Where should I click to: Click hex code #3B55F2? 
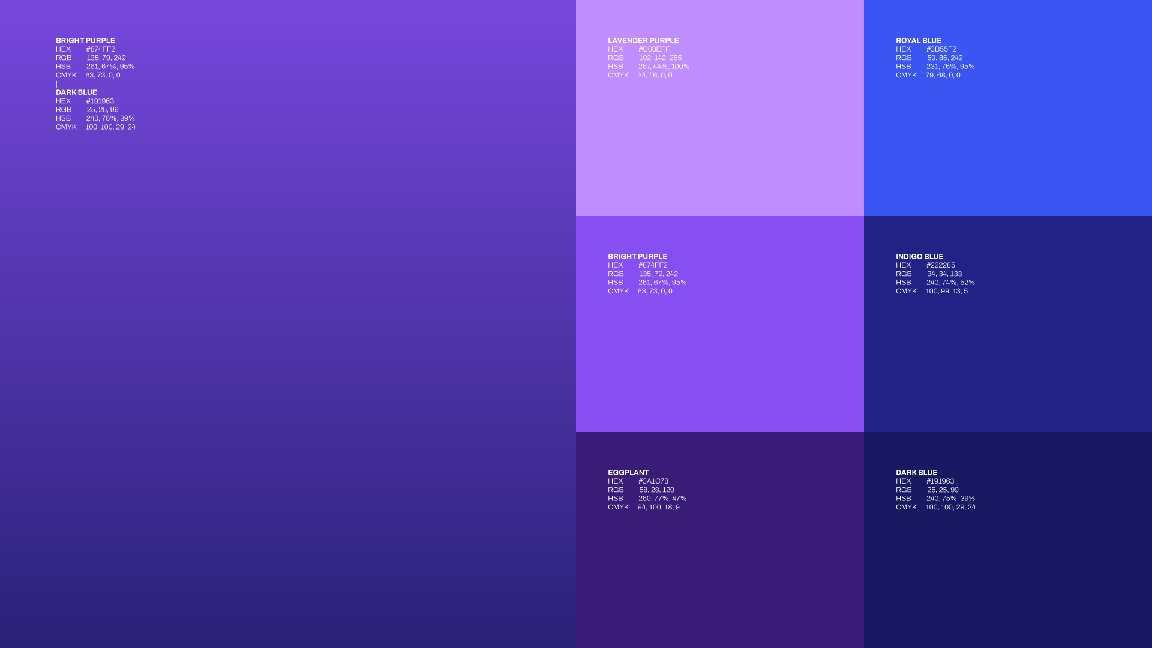941,49
